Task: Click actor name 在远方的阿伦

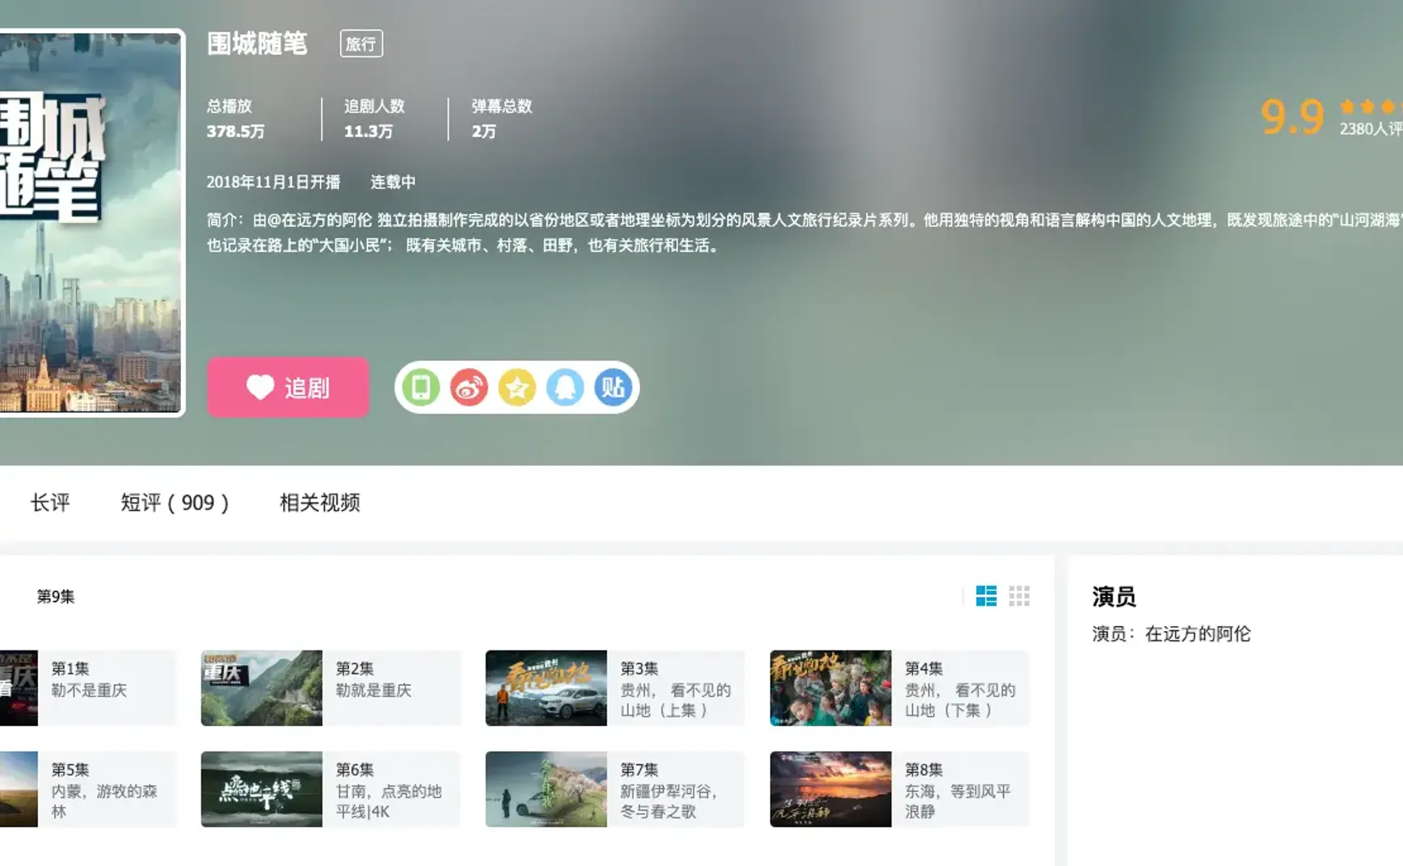Action: 1198,634
